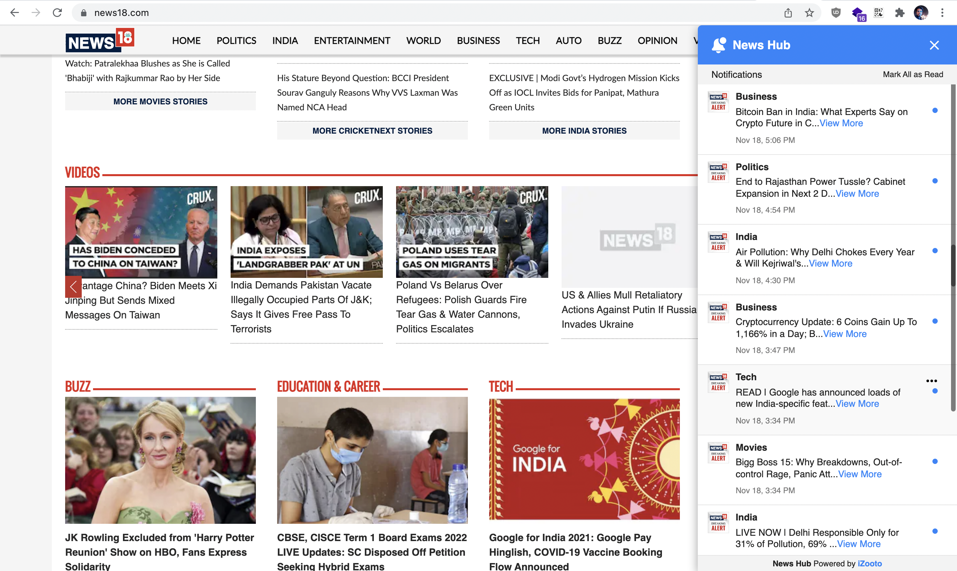
Task: Toggle unread dot on Cryptocurrency Update notification
Action: point(935,321)
